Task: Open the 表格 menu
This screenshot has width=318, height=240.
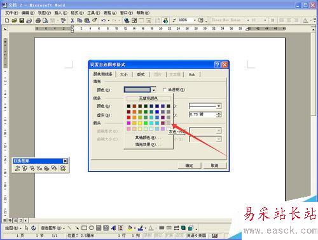Action: point(110,13)
